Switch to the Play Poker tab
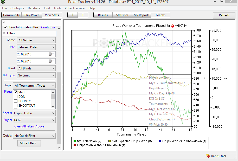This screenshot has width=238, height=161. point(31,15)
